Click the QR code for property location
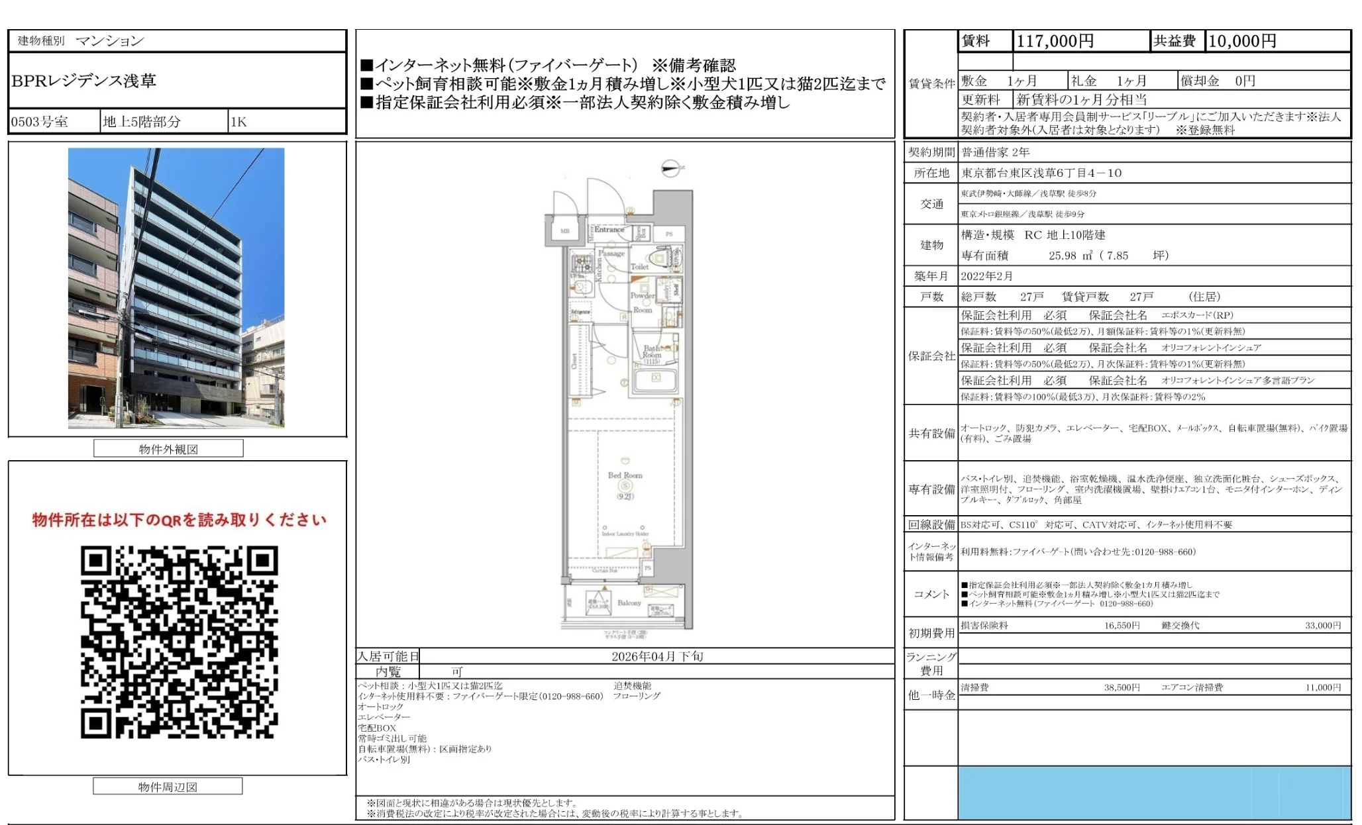 click(x=179, y=642)
